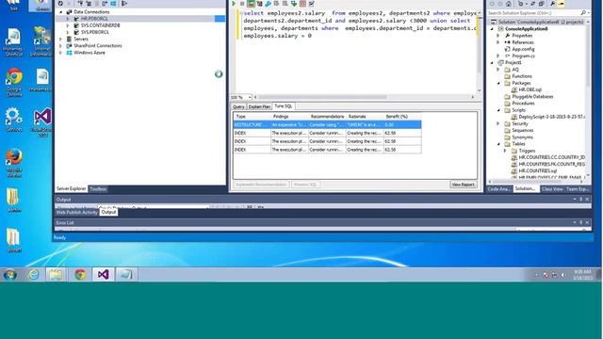The width and height of the screenshot is (603, 339).
Task: Select the Server Explorer tab
Action: click(72, 188)
